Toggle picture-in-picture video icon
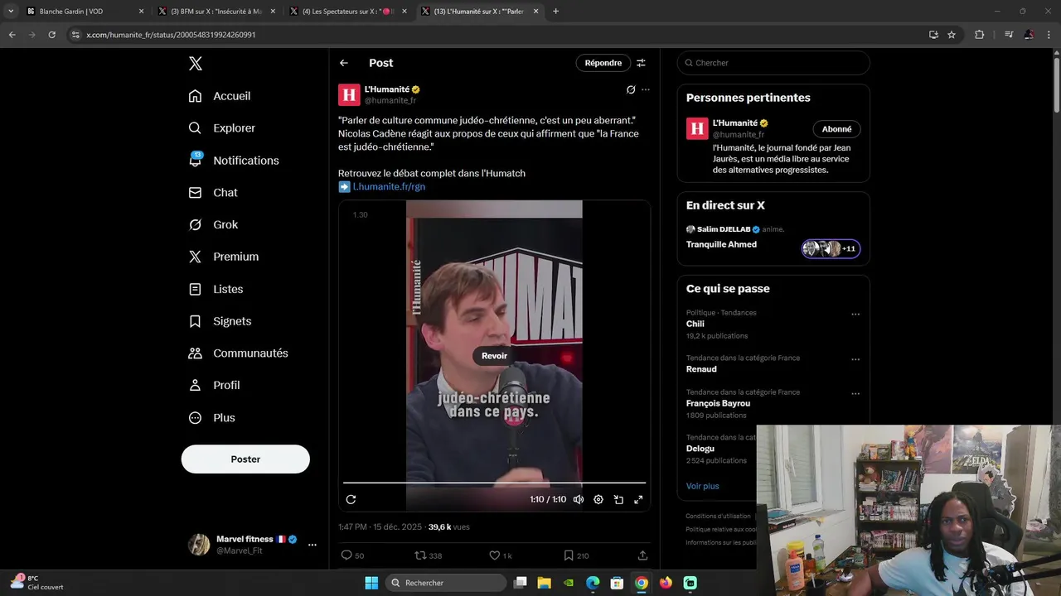The image size is (1061, 596). (618, 499)
